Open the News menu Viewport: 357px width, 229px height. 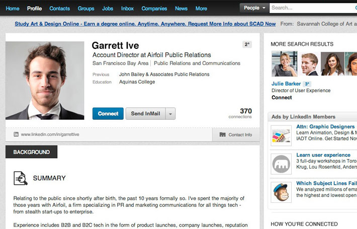[x=181, y=9]
